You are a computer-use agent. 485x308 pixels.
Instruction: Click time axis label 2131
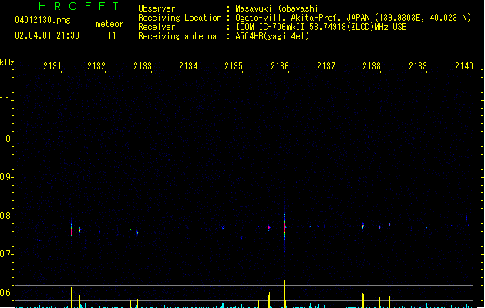tap(52, 66)
